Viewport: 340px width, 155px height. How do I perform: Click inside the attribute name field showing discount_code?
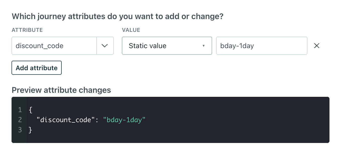click(x=54, y=46)
